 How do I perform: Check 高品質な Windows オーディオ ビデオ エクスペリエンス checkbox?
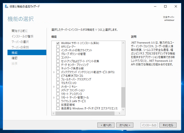click(58, 108)
